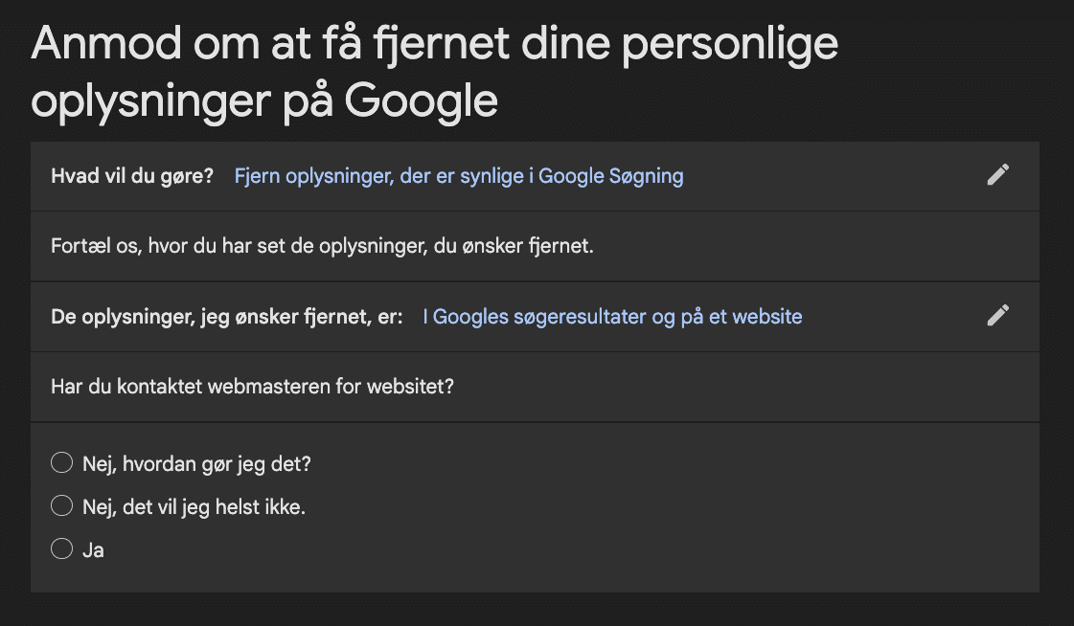Select the 'Ja' radio circle
This screenshot has width=1074, height=626.
click(61, 548)
